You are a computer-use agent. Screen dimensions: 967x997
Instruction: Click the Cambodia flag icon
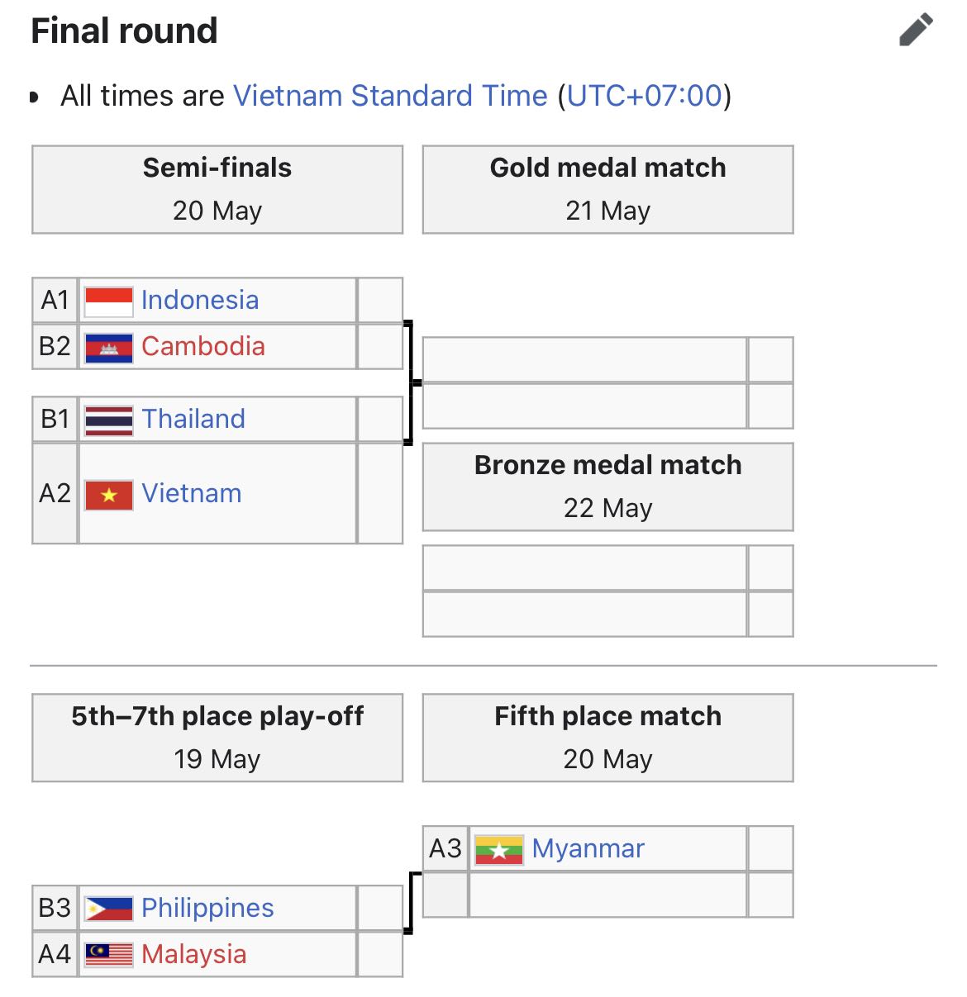108,347
